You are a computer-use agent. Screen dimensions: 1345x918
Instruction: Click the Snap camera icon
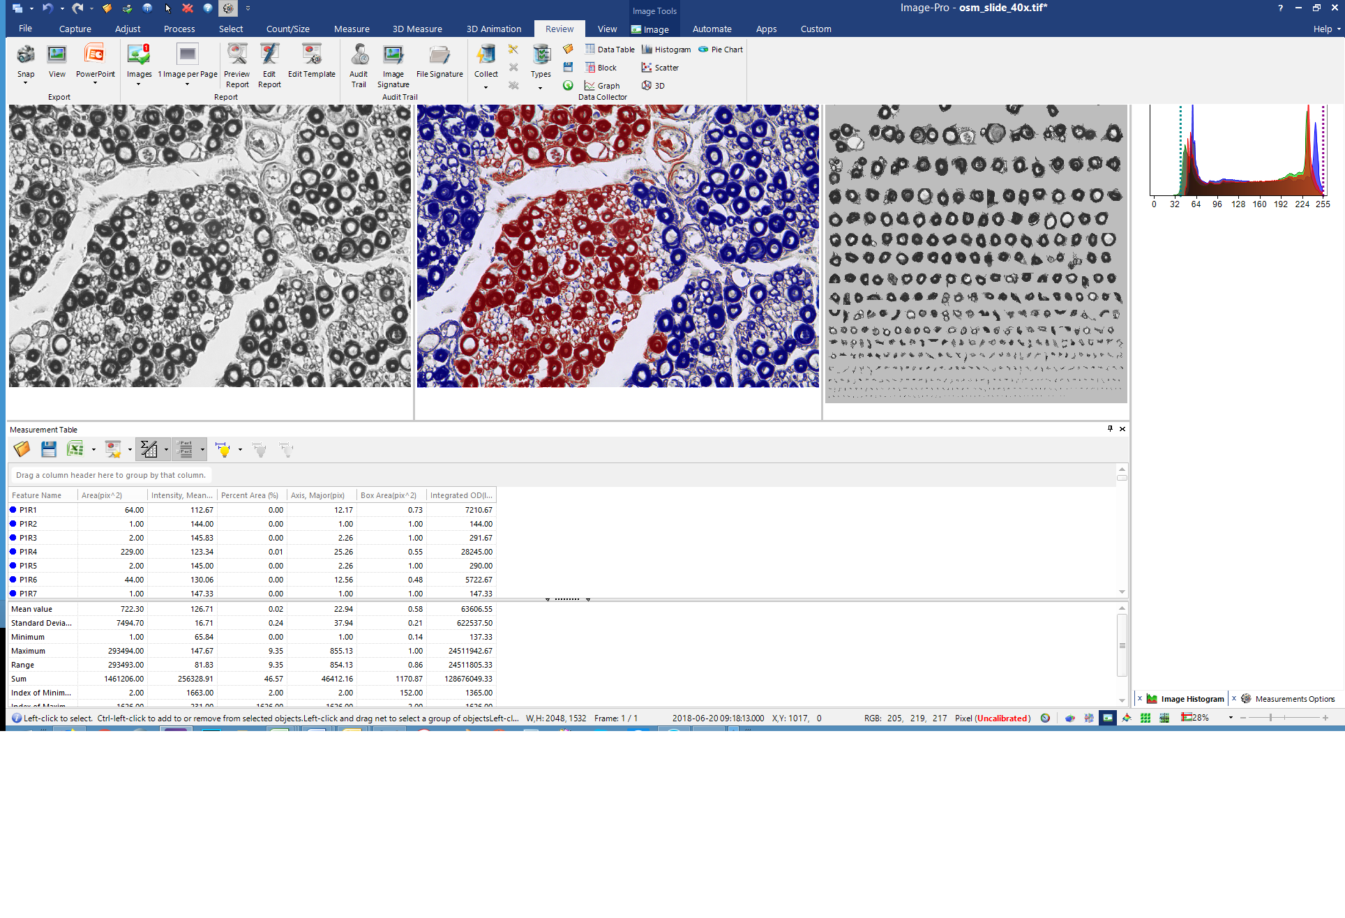click(26, 54)
